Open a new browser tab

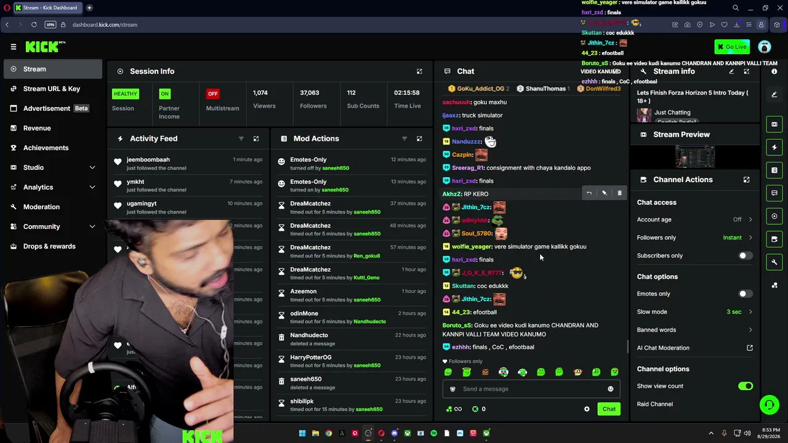point(89,8)
